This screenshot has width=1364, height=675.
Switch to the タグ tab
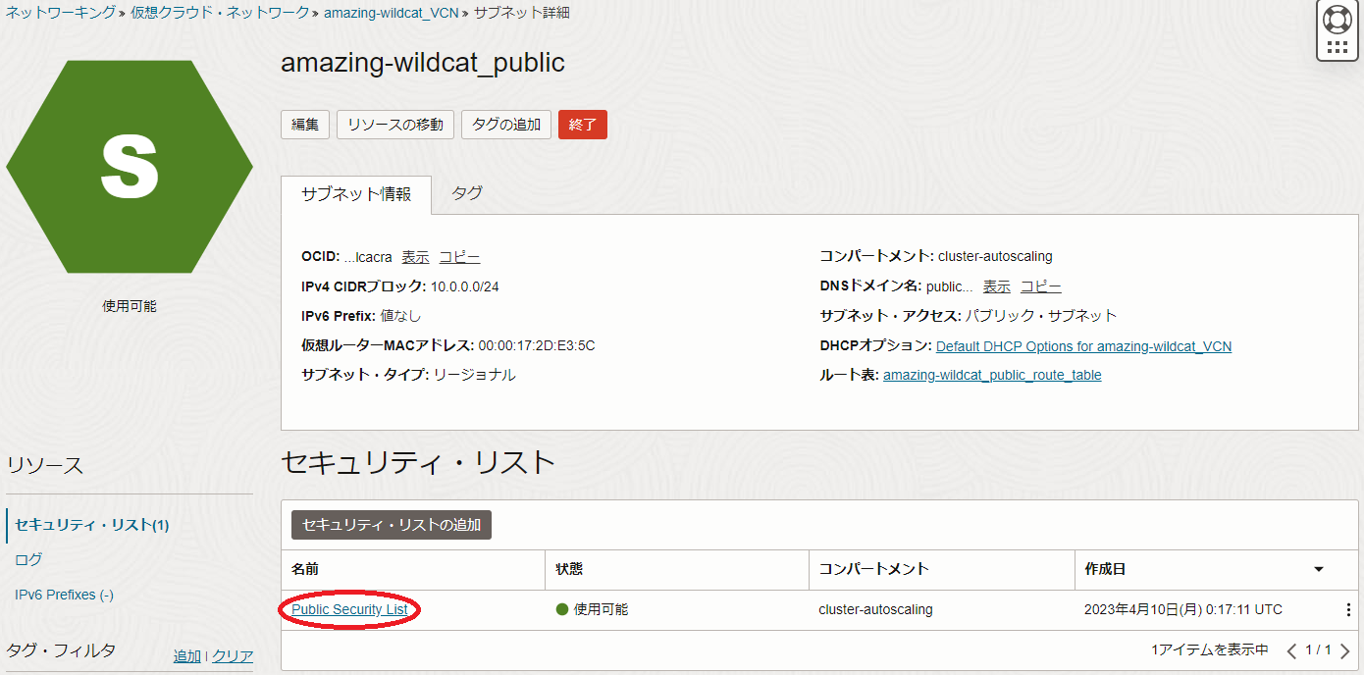coord(467,193)
